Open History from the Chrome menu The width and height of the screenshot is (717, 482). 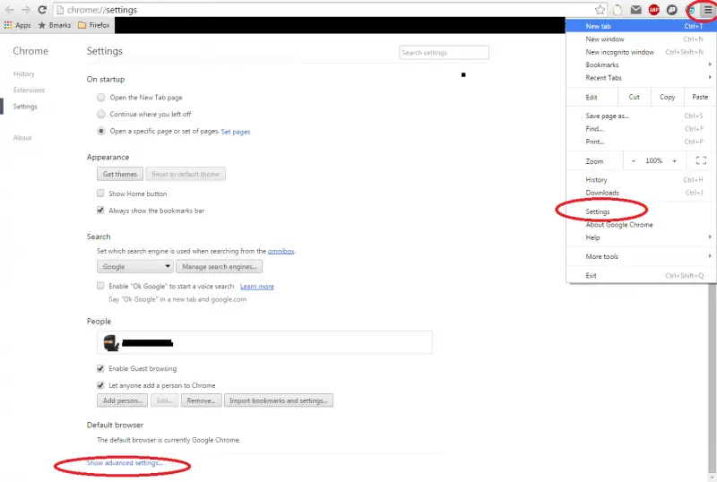tap(641, 180)
